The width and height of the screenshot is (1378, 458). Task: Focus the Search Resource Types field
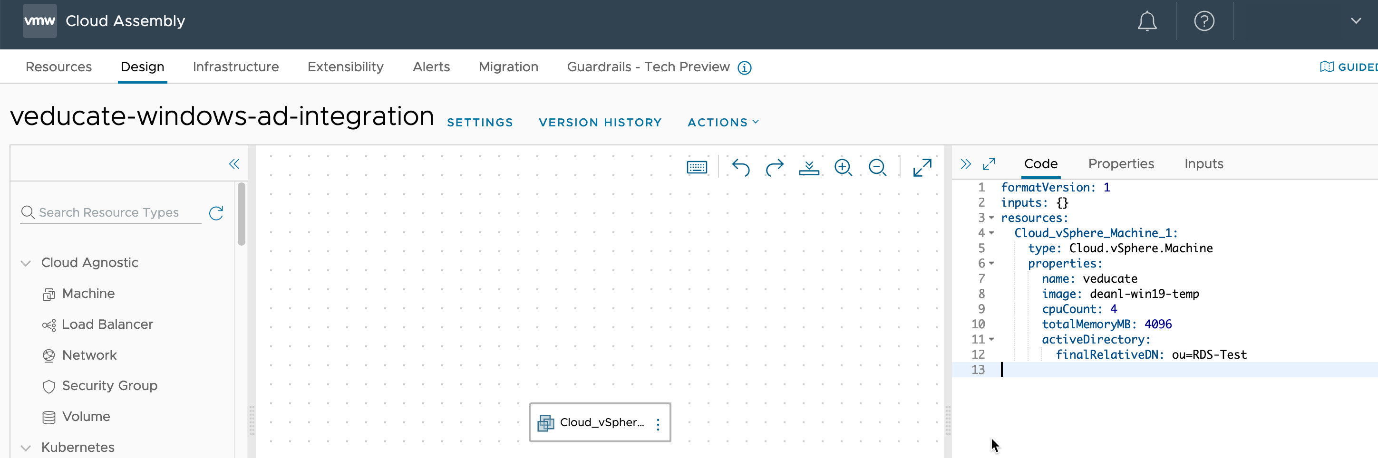point(111,213)
